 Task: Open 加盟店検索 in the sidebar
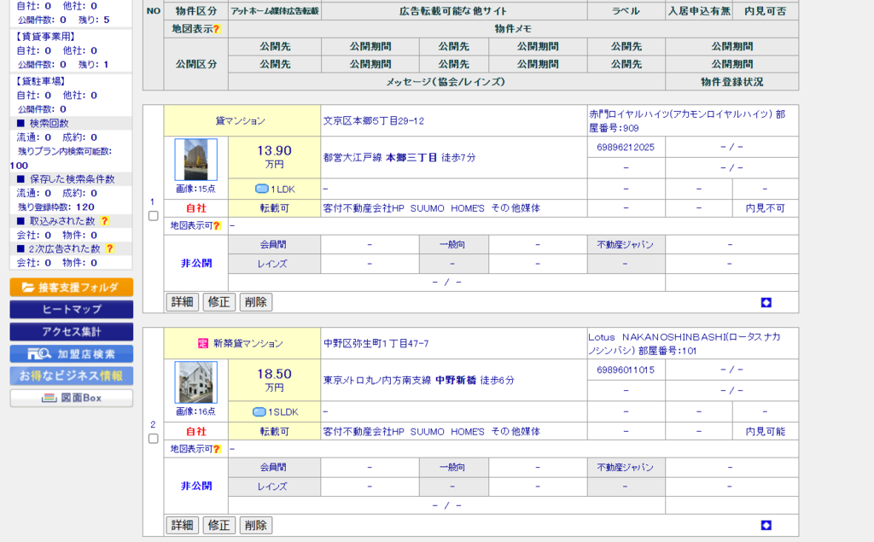pyautogui.click(x=72, y=353)
